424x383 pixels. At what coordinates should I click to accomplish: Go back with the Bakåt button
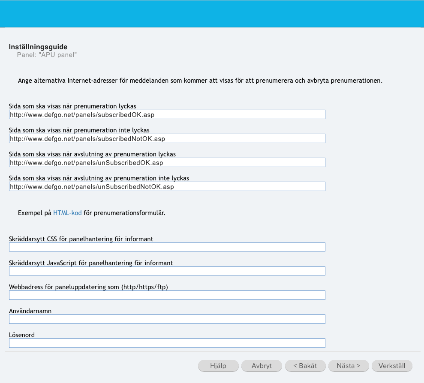[305, 366]
